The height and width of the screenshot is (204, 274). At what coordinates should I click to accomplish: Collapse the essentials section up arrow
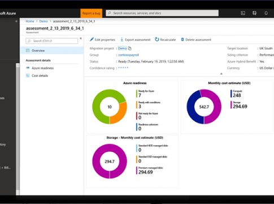[221, 74]
